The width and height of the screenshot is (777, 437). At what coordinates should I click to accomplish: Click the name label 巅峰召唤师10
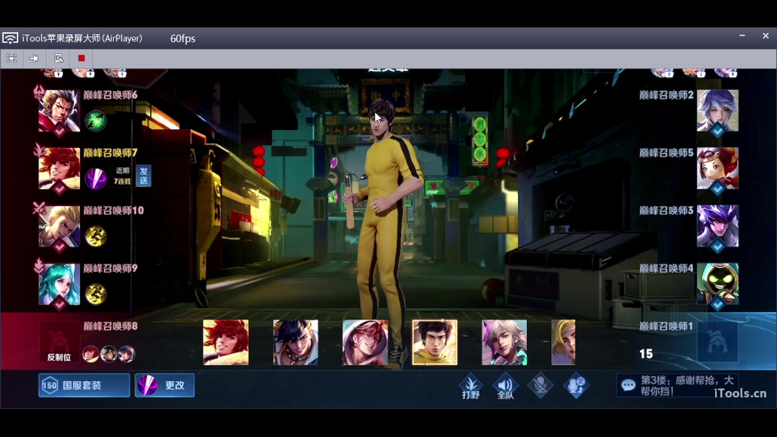pos(114,211)
